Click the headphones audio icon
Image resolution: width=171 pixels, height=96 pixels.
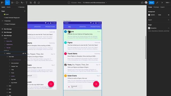pyautogui.click(x=142, y=3)
